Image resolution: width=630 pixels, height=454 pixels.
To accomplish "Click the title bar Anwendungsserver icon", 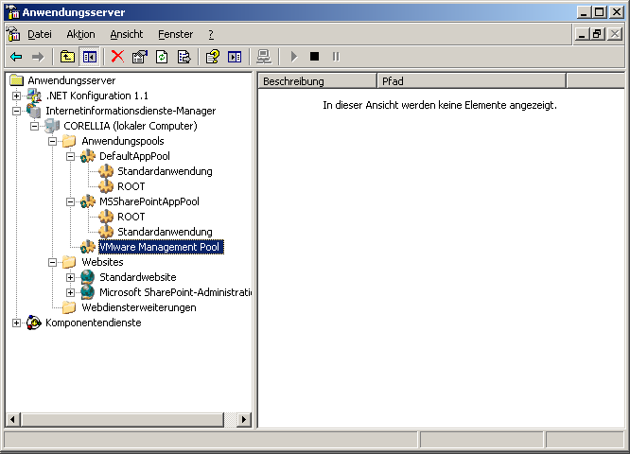I will [x=13, y=12].
